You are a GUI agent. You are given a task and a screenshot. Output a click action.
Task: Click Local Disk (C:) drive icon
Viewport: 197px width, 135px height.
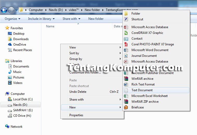click(10, 99)
